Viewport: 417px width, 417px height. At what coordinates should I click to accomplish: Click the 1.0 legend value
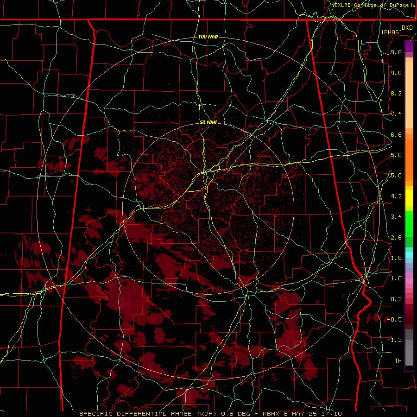[396, 278]
